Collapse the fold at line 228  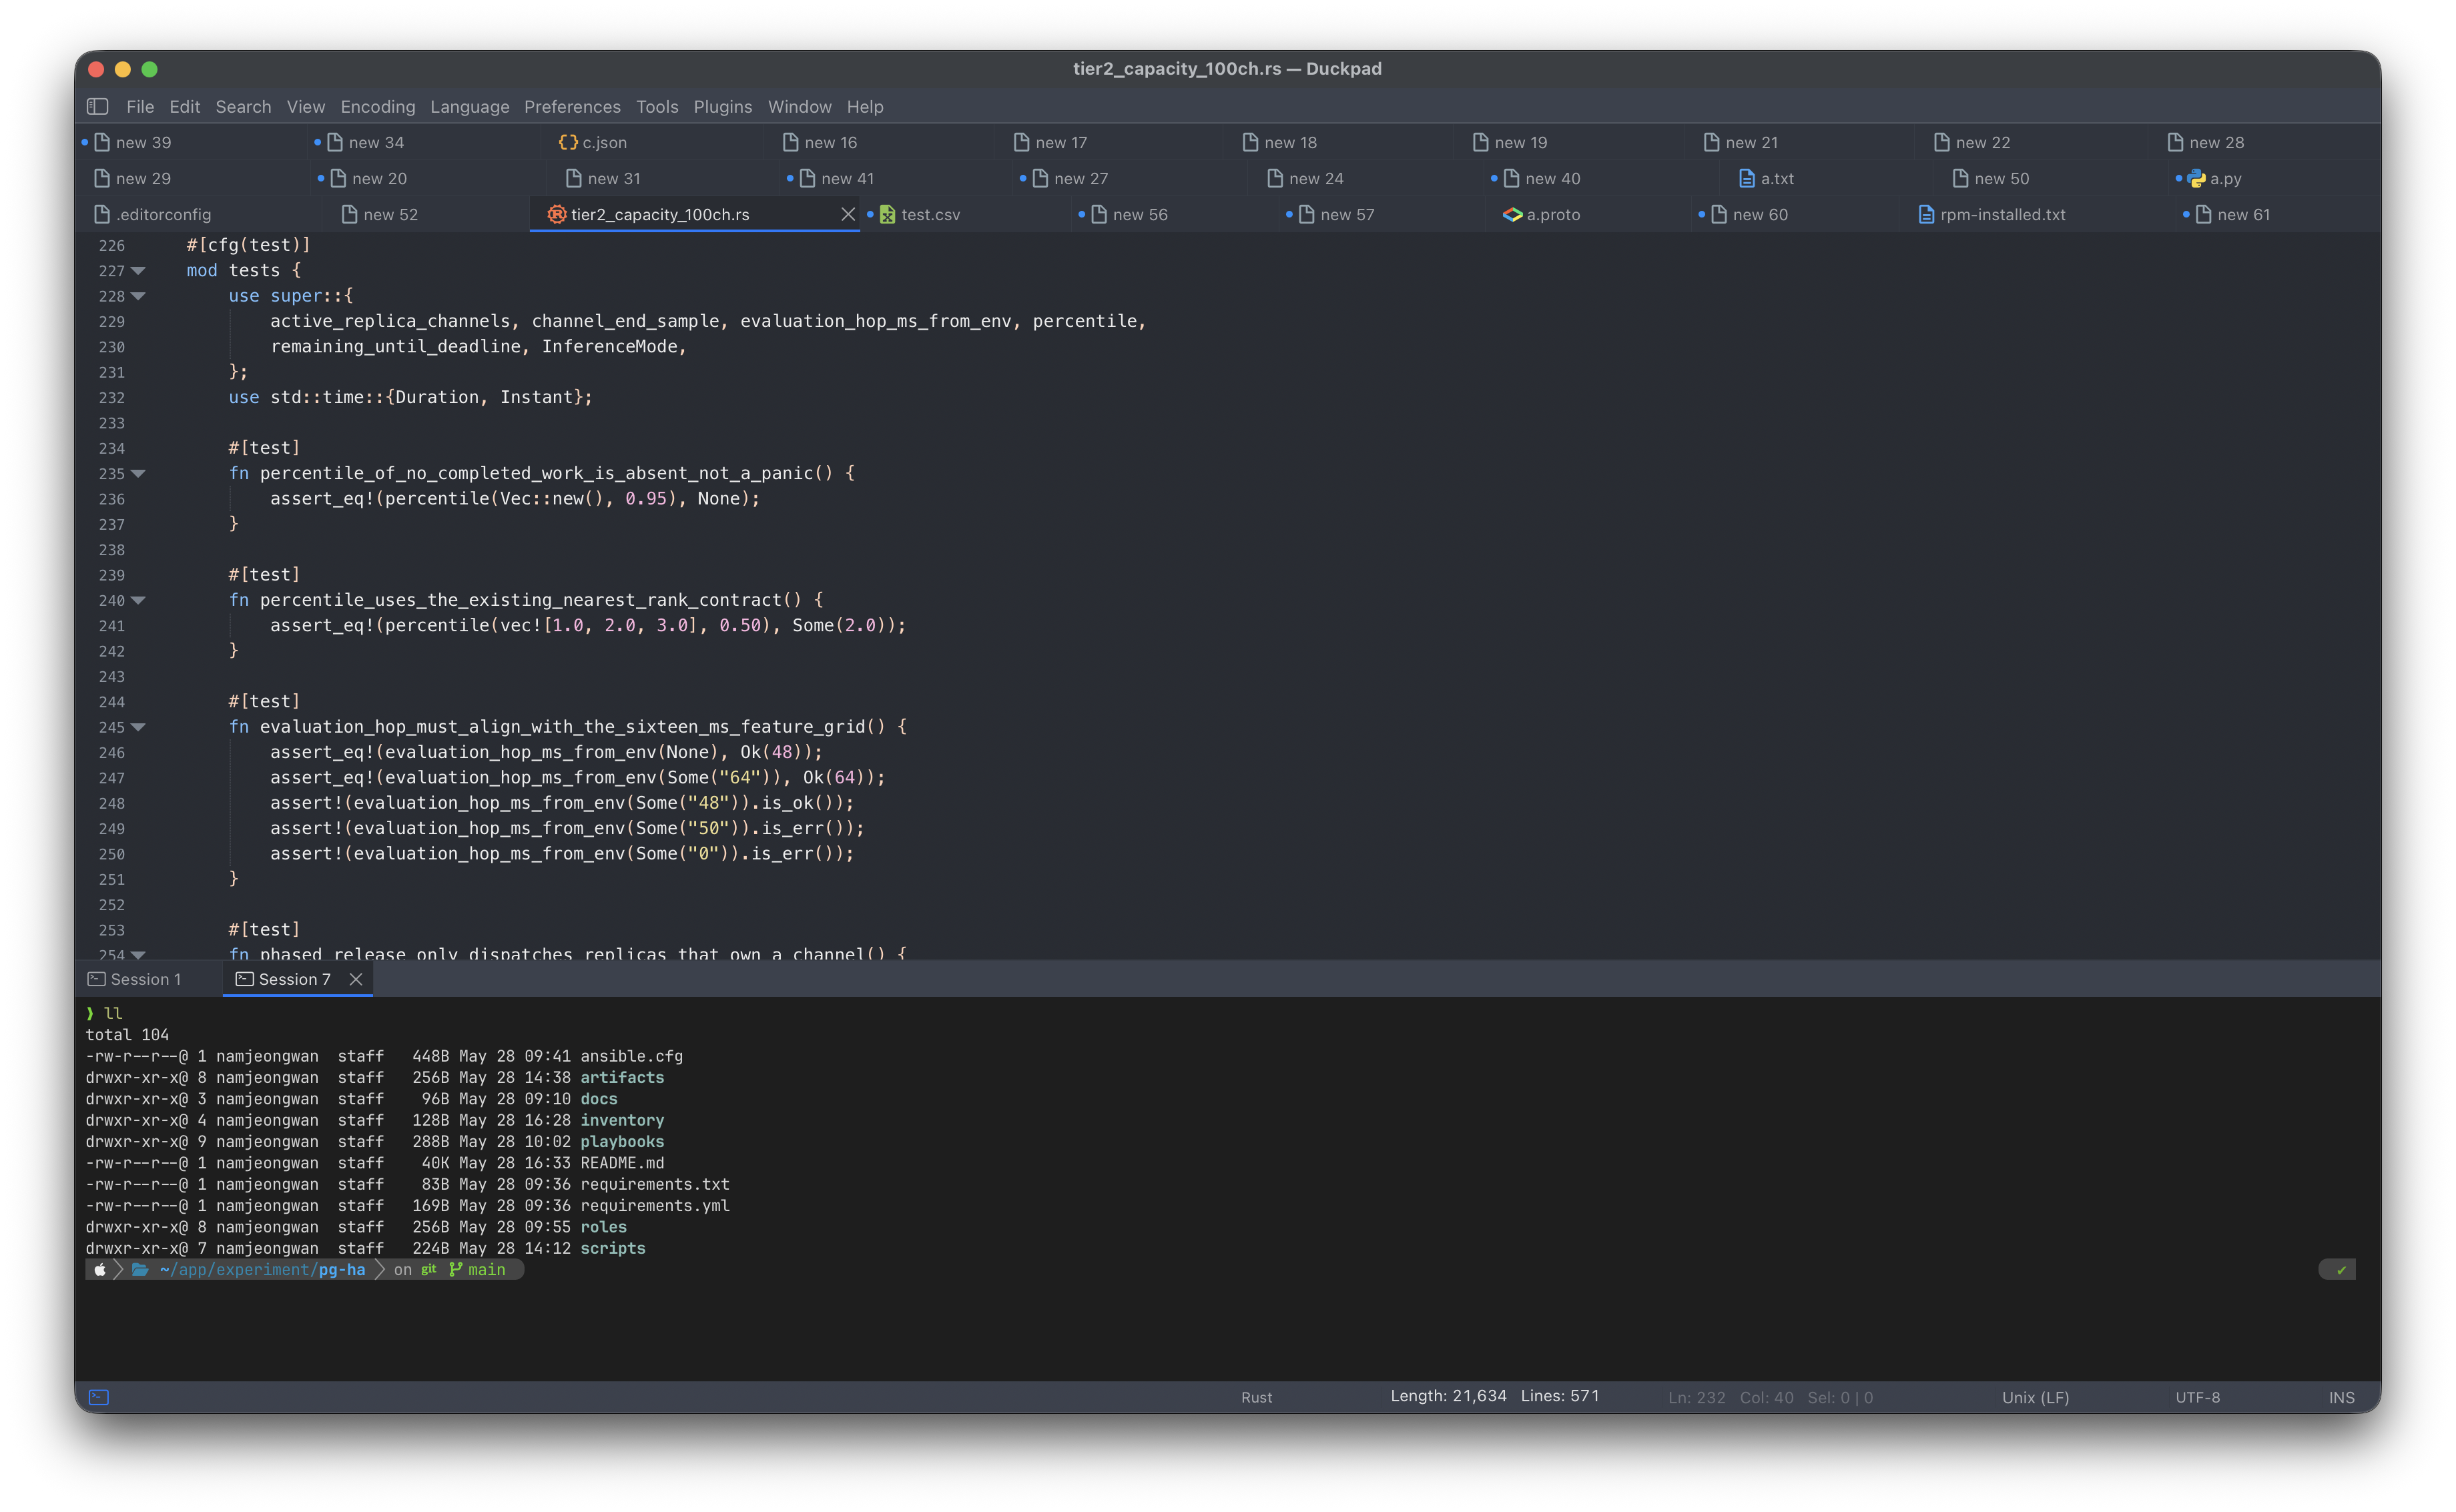(x=138, y=296)
